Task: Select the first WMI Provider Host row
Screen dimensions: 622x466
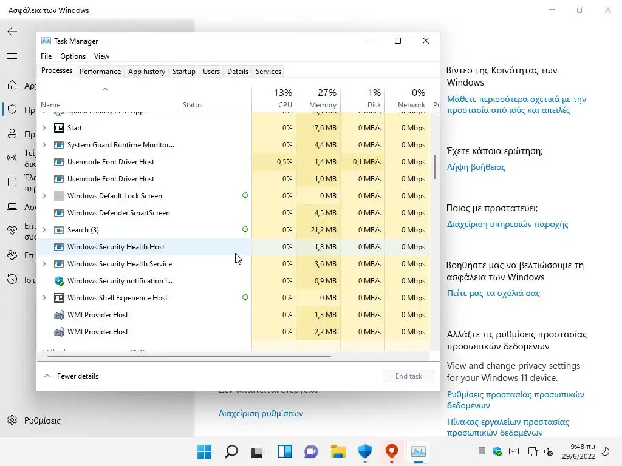Action: [x=233, y=315]
